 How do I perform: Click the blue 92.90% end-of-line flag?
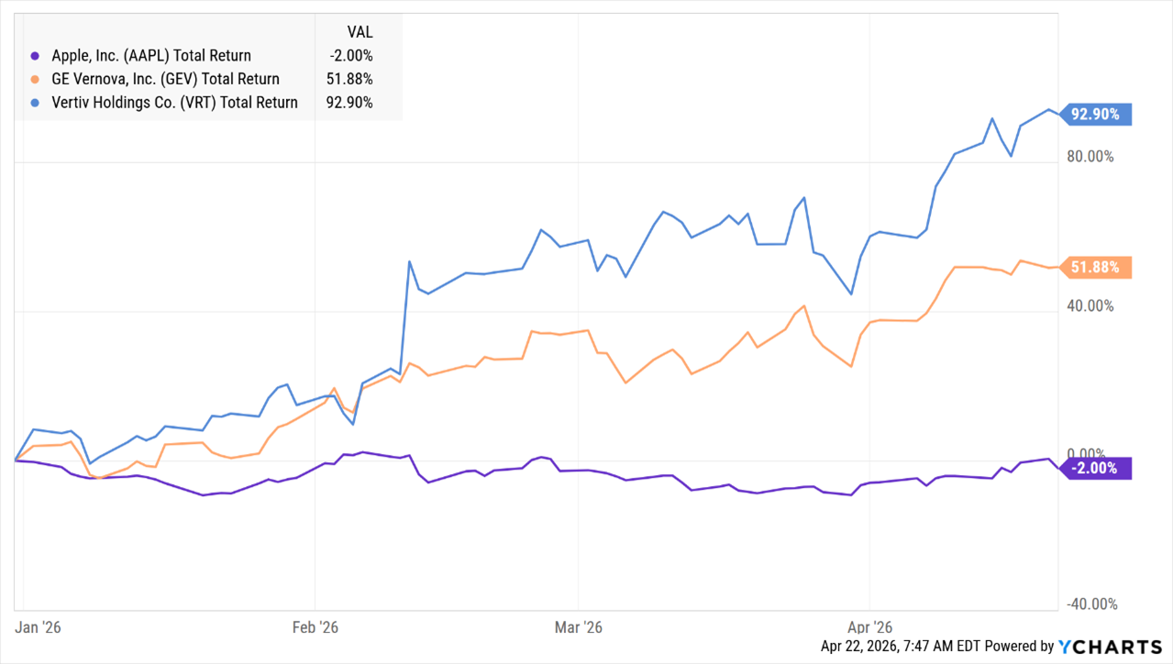tap(1095, 115)
